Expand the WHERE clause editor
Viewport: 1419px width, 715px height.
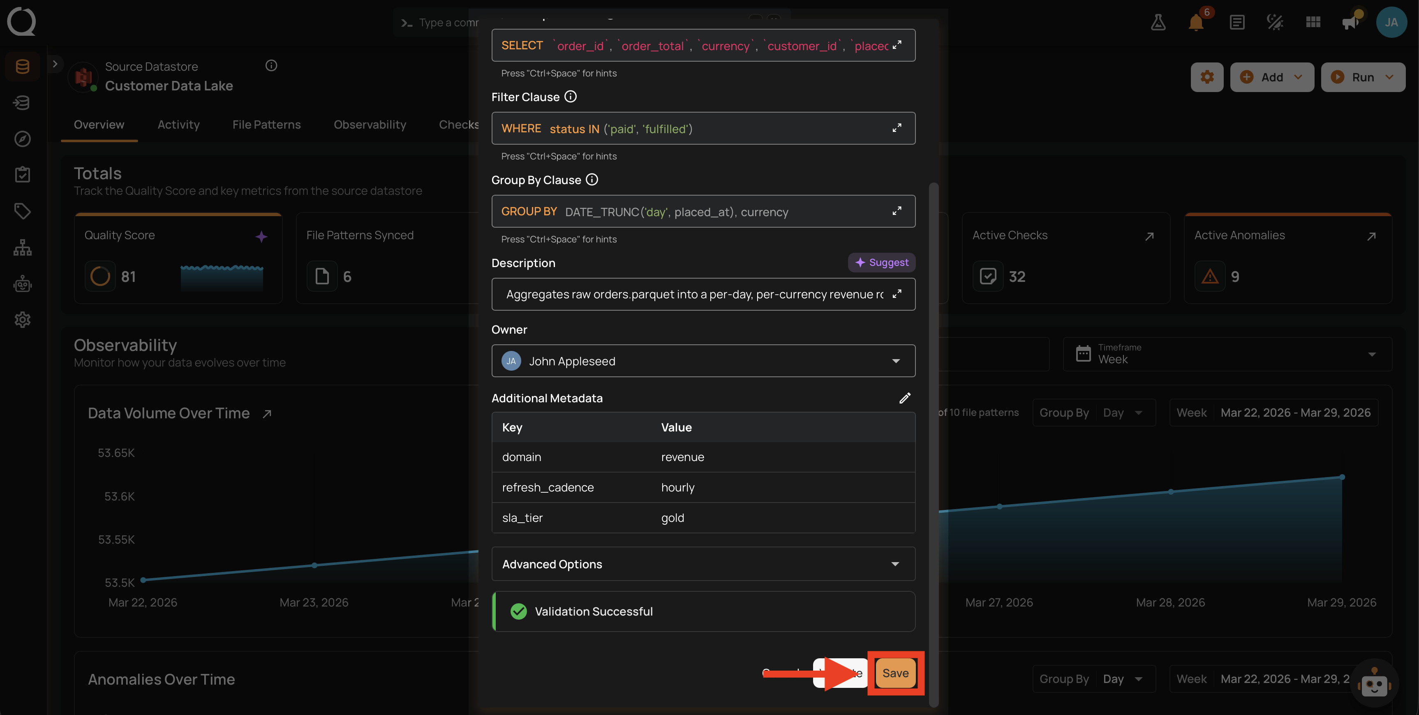pos(897,128)
